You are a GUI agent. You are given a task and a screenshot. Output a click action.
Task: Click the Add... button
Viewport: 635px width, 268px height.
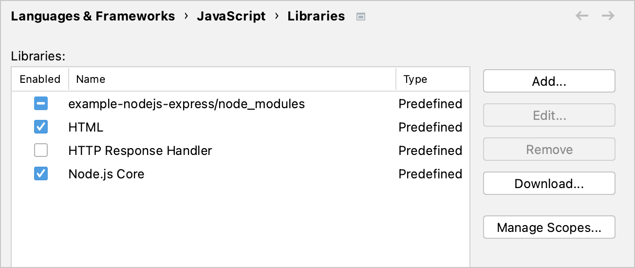[549, 81]
